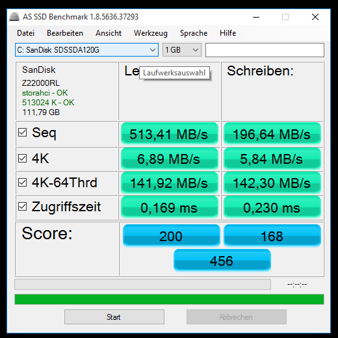Viewport: 338px width, 338px height.
Task: Click the 196,64 MB/s Seq write result
Action: coord(272,134)
